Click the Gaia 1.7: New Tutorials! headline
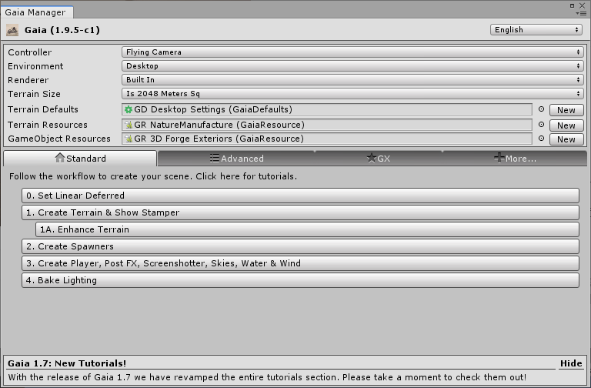This screenshot has height=388, width=591. coord(67,363)
